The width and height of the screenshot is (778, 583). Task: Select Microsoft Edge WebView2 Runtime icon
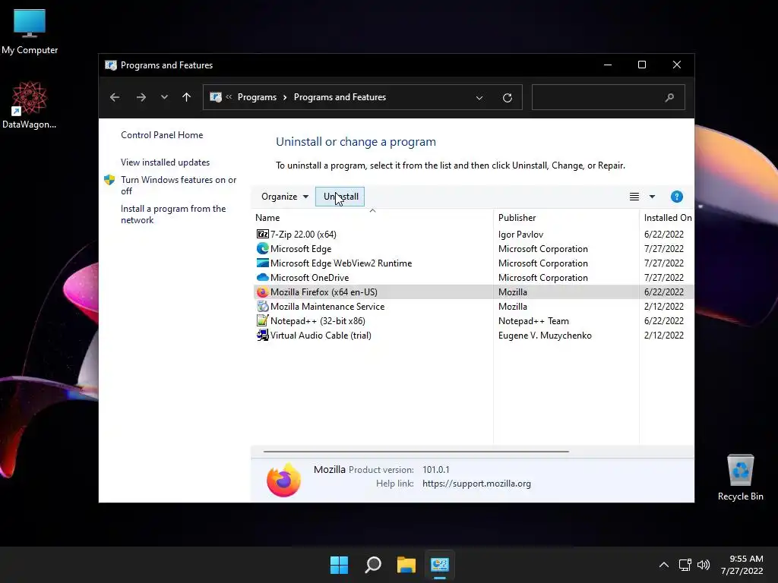262,263
